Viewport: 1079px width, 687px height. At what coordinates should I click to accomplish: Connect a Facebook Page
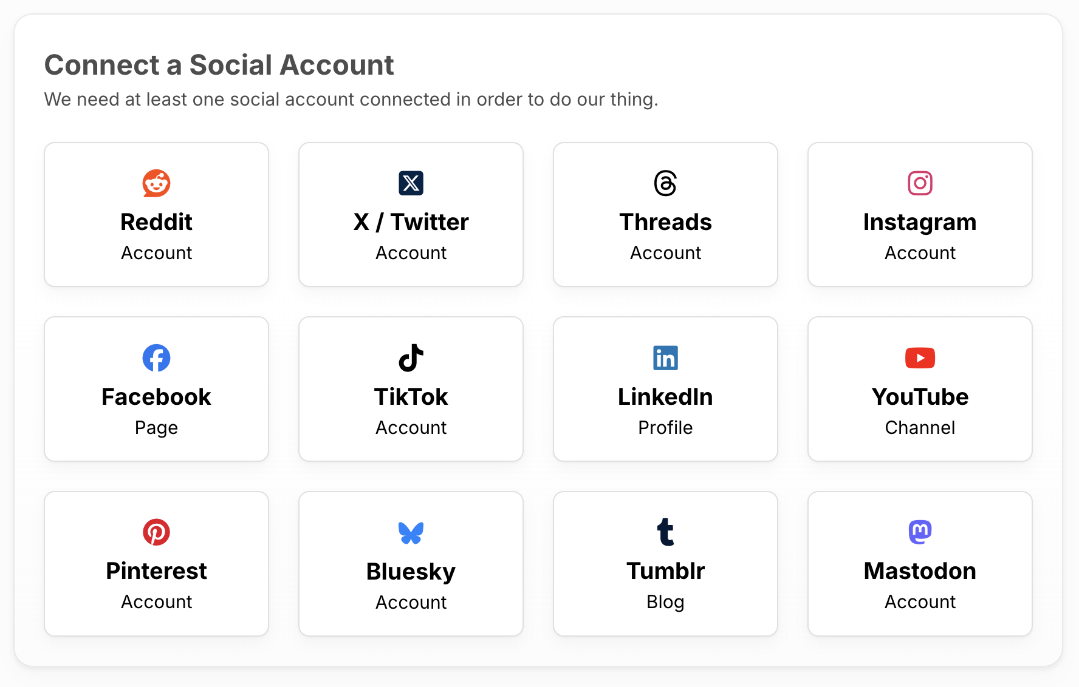[156, 389]
